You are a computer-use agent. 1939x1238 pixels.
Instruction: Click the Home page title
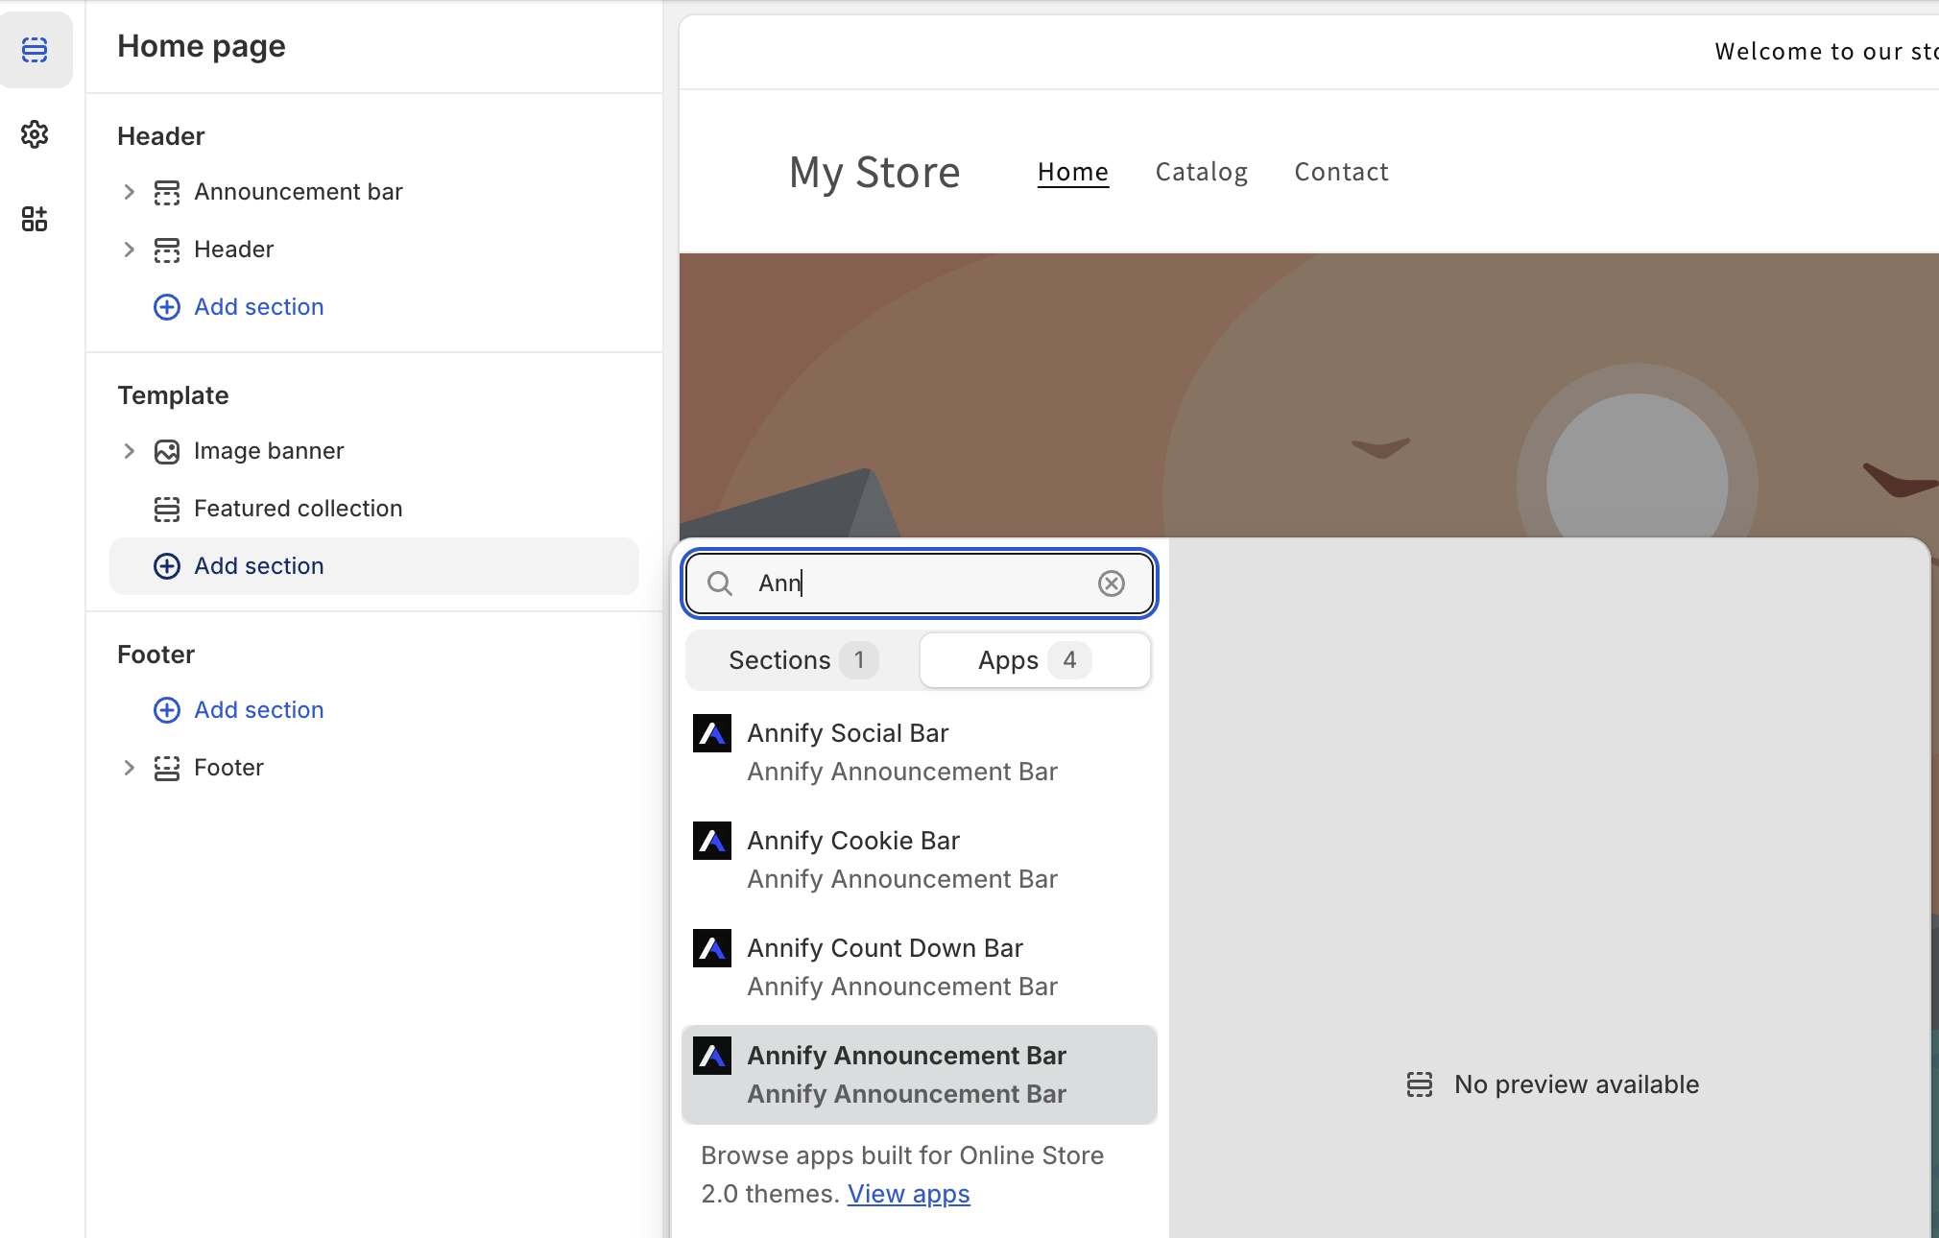pos(202,46)
